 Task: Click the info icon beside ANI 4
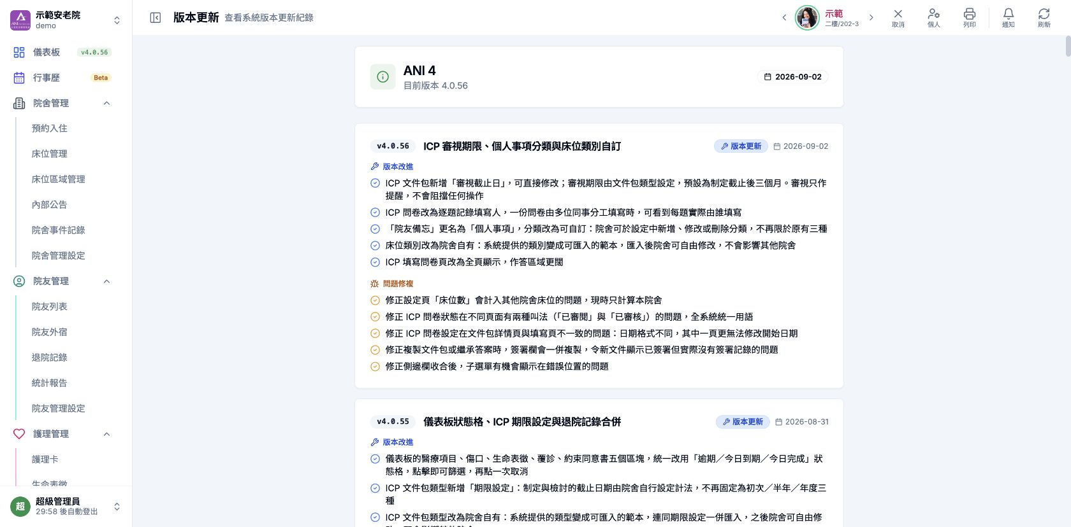point(383,77)
